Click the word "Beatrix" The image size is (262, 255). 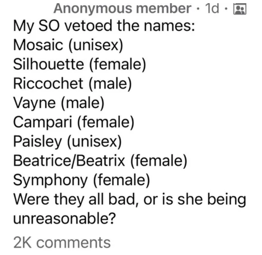tap(100, 161)
